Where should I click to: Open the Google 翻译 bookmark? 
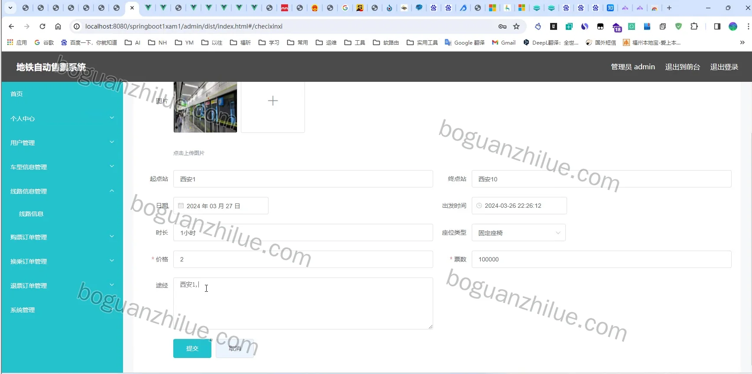[465, 42]
